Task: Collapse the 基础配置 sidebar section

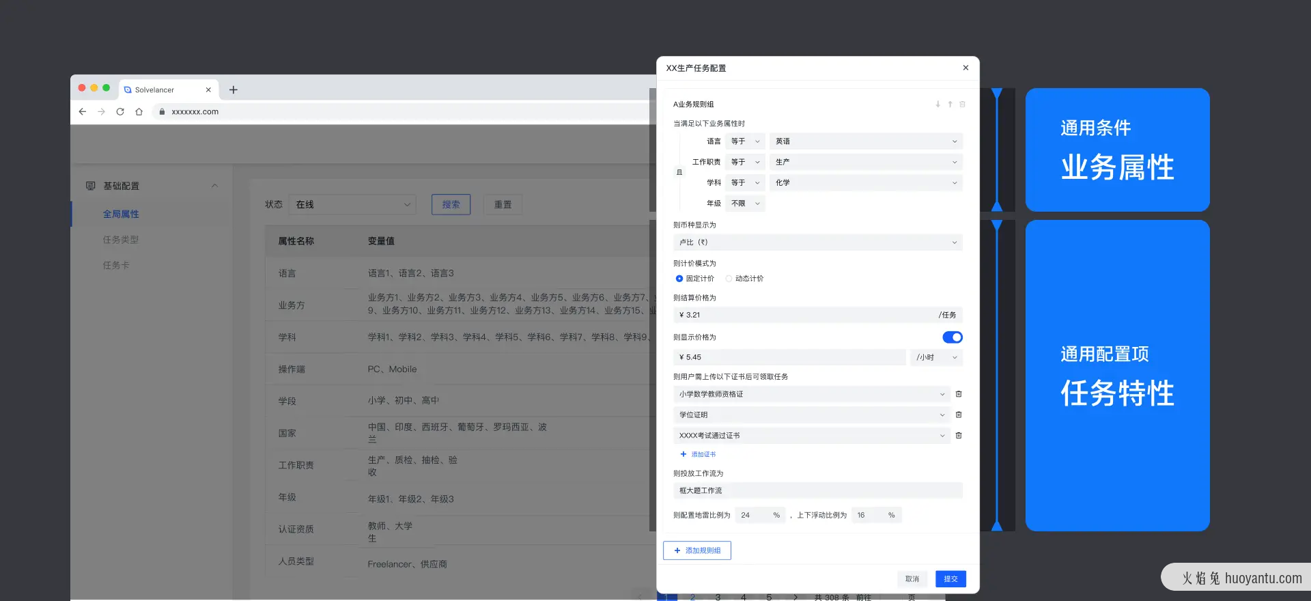Action: click(x=214, y=186)
